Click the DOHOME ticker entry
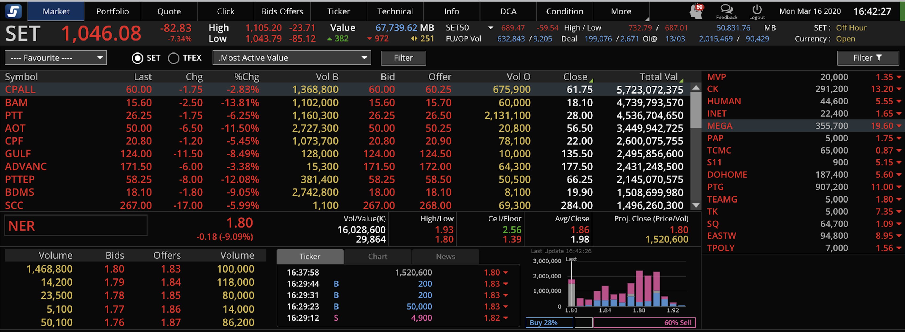 pos(727,175)
